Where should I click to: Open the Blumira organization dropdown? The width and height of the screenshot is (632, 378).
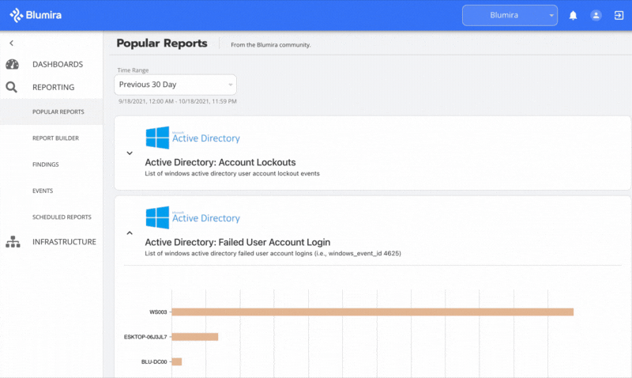pos(510,15)
